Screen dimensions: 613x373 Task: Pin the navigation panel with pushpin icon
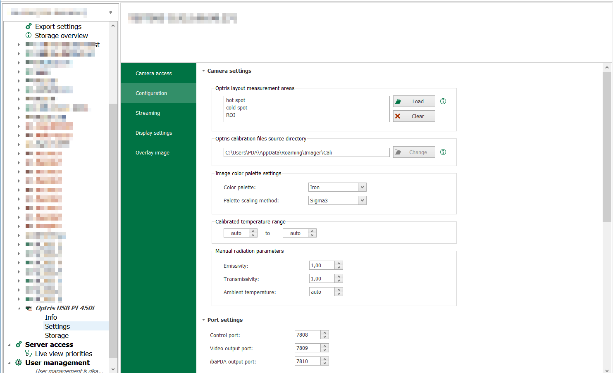tap(110, 12)
